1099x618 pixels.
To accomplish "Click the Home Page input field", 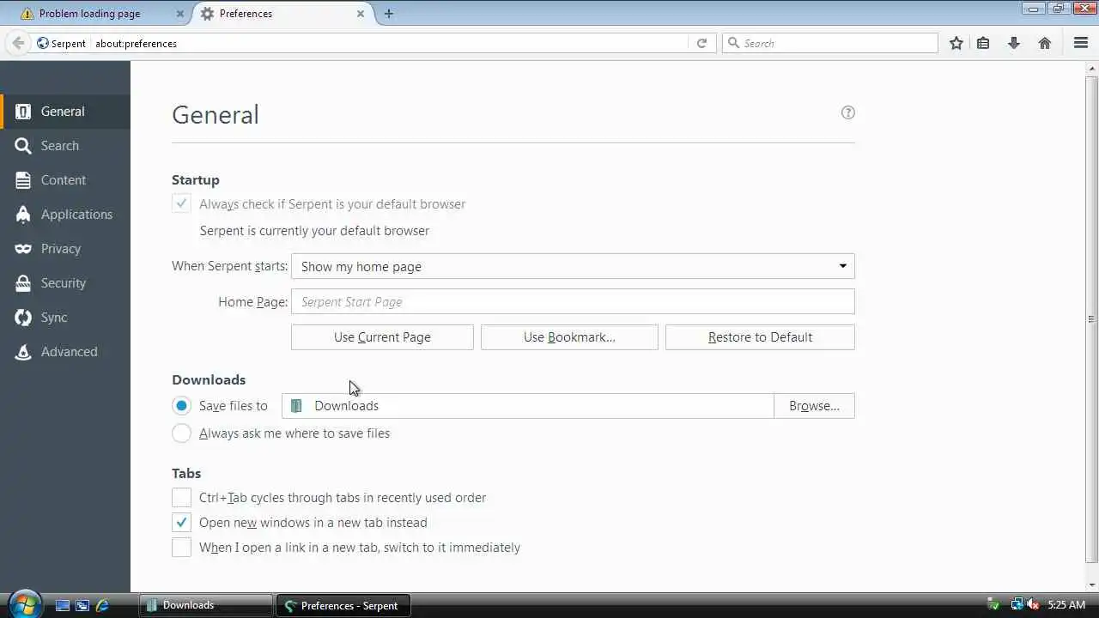I will tap(573, 301).
